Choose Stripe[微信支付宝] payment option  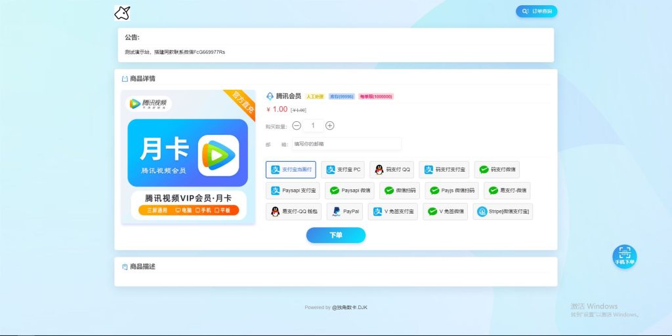[503, 212]
